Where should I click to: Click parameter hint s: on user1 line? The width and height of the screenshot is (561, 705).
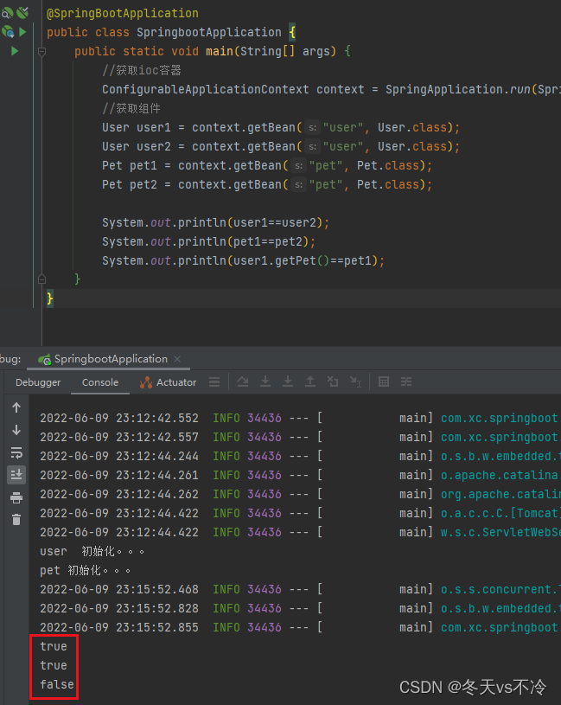pyautogui.click(x=313, y=128)
